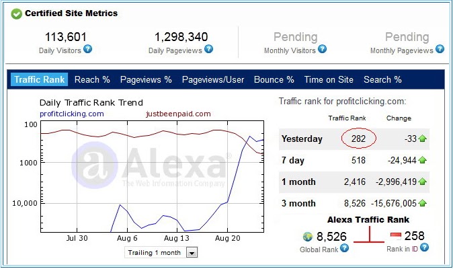Image resolution: width=453 pixels, height=269 pixels.
Task: Click the ID country link in Rank in ID
Action: 415,249
